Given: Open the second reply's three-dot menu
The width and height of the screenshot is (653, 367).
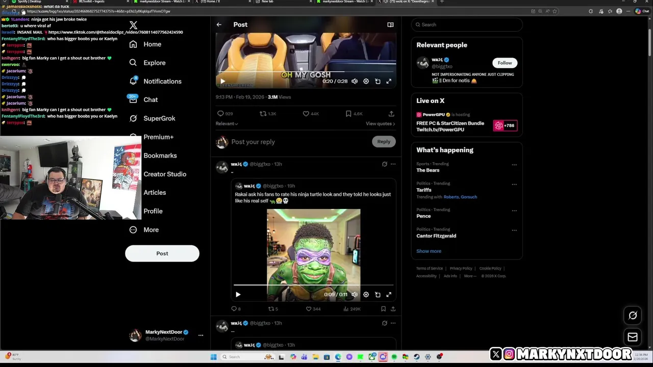Looking at the screenshot, I should pos(393,323).
